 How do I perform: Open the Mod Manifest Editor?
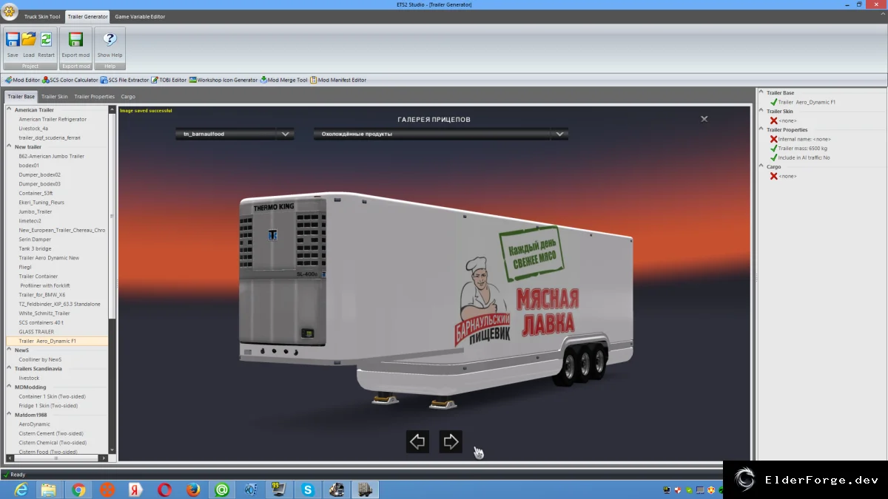pyautogui.click(x=338, y=80)
